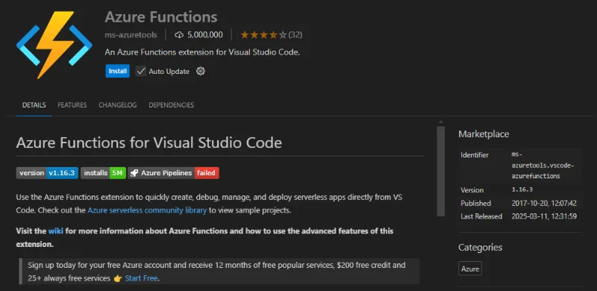Follow the wiki link
The width and height of the screenshot is (597, 291).
pyautogui.click(x=55, y=231)
